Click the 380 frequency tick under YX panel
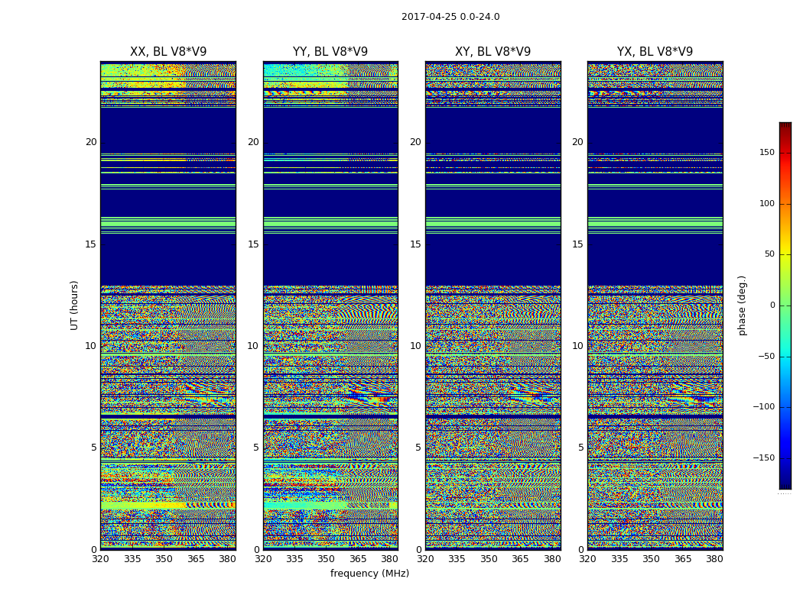This screenshot has height=611, width=803. click(714, 559)
